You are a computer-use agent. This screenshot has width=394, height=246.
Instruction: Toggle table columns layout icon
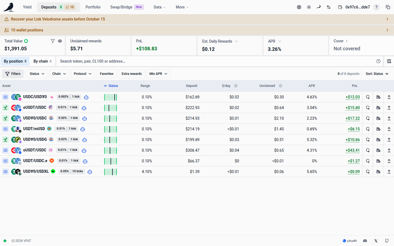pyautogui.click(x=389, y=61)
